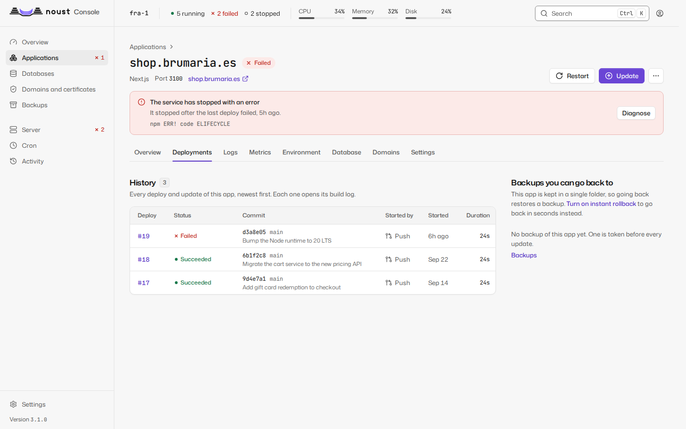Click Diagnose in the error banner

tap(636, 113)
